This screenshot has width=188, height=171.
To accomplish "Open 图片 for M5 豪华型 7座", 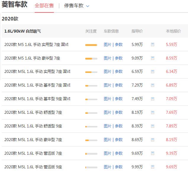I will pos(107,58).
